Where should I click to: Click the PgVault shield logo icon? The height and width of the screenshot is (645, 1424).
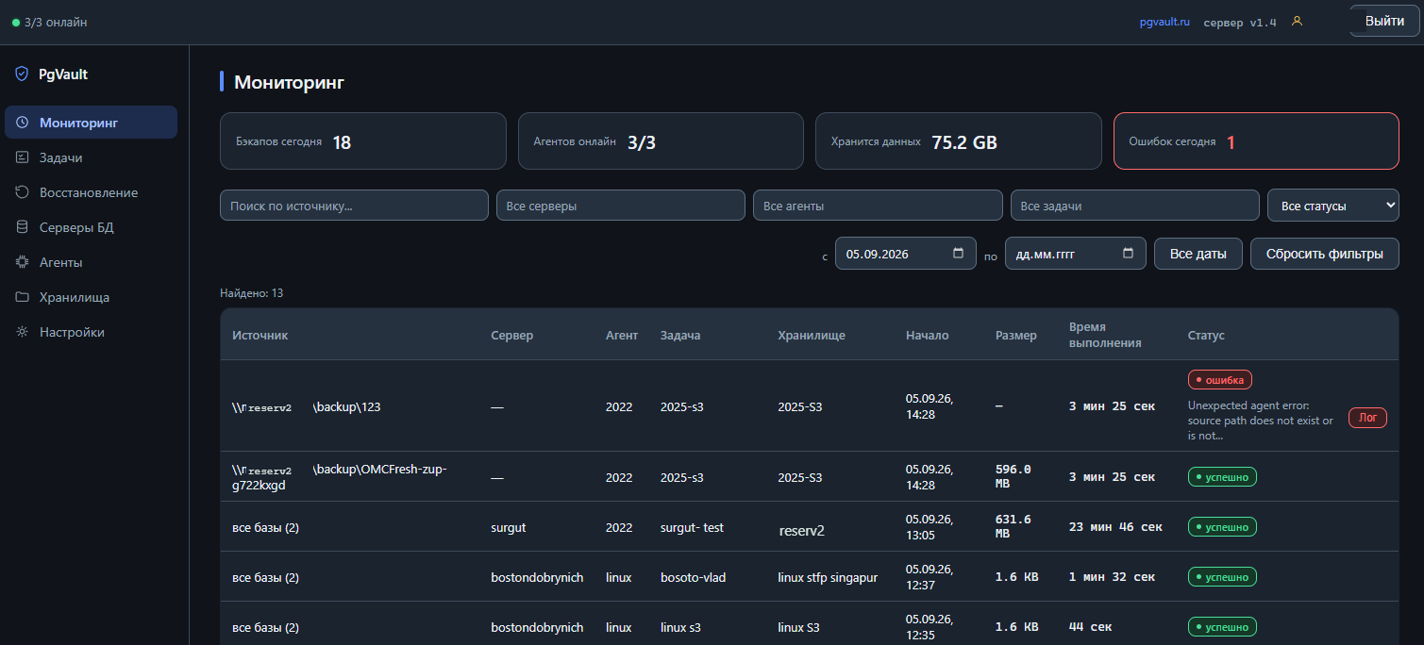point(22,74)
